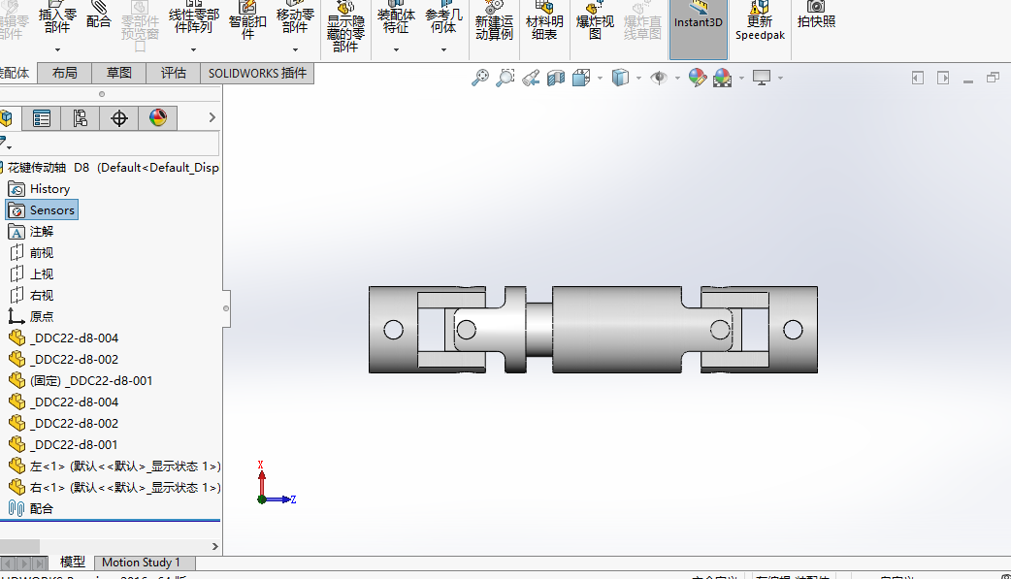Switch to the 模型 (Model) bottom tab
This screenshot has width=1011, height=579.
click(72, 563)
